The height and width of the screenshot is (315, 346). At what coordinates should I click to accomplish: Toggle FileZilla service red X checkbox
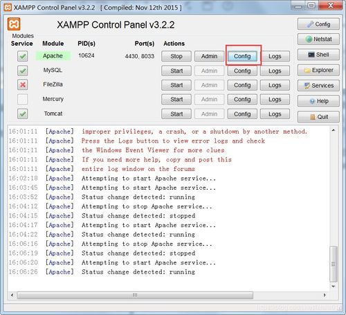pyautogui.click(x=22, y=85)
